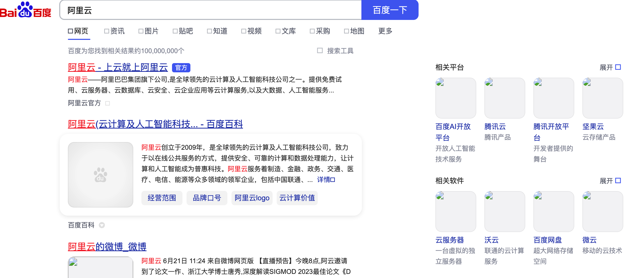Screen dimensions: 635x278
Task: Open the 百度AI开放平台 link
Action: point(453,132)
